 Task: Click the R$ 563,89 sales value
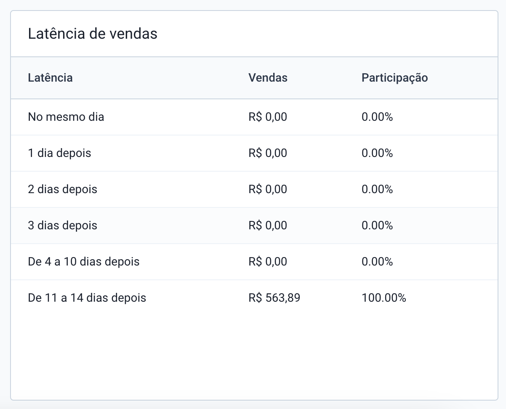274,297
